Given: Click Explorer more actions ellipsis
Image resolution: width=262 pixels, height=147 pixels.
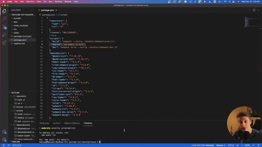Looking at the screenshot, I should point(32,10).
